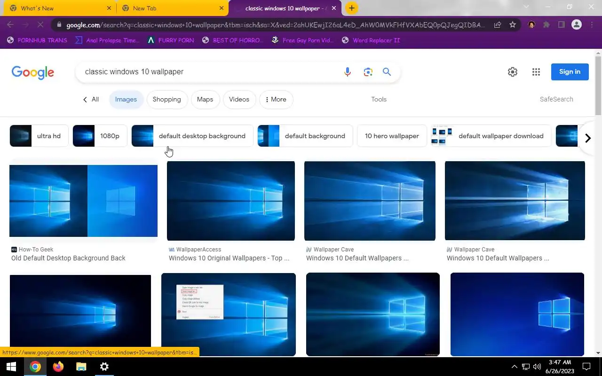Open the volume tray icon
The image size is (602, 376).
click(537, 367)
